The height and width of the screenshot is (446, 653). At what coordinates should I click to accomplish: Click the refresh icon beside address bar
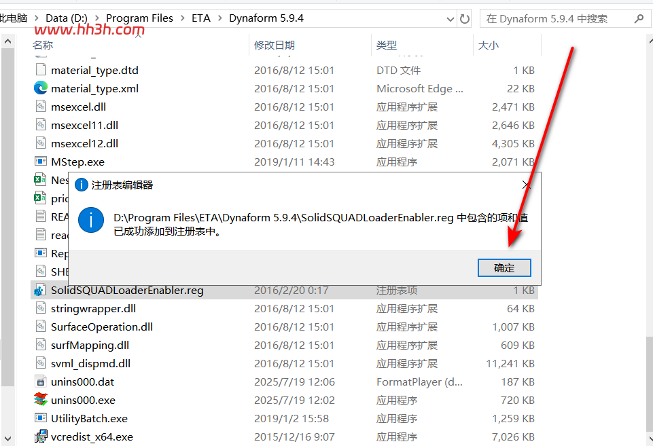[x=465, y=19]
